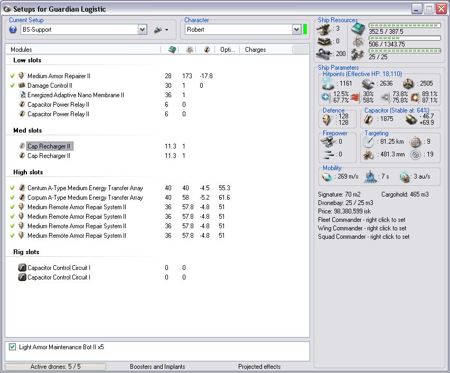This screenshot has height=373, width=450.
Task: Uncheck Light Armor Maintenance Bot II x5
Action: point(12,347)
